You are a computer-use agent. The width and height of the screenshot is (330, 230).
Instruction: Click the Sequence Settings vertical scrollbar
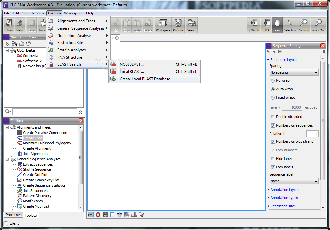click(323, 120)
